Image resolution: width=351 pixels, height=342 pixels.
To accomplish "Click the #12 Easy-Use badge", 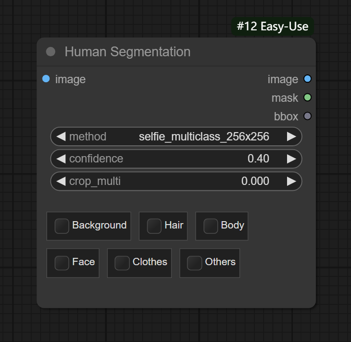I will point(272,26).
